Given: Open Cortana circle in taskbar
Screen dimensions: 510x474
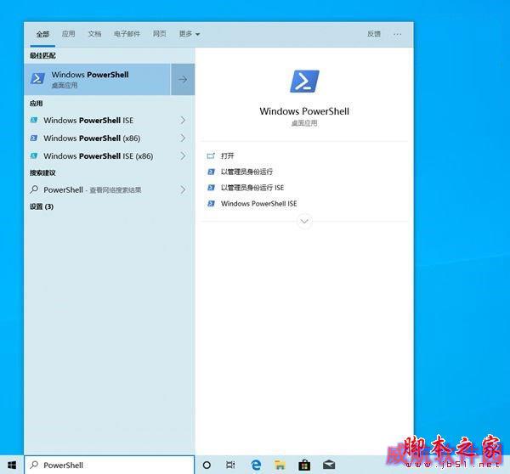Looking at the screenshot, I should (207, 466).
